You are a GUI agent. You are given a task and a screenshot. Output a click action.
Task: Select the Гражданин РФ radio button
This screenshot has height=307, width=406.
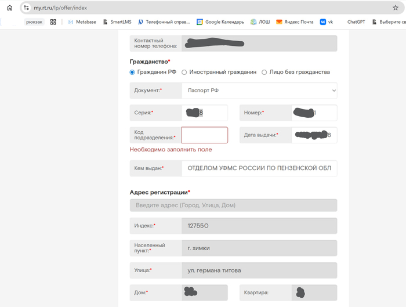coord(132,73)
